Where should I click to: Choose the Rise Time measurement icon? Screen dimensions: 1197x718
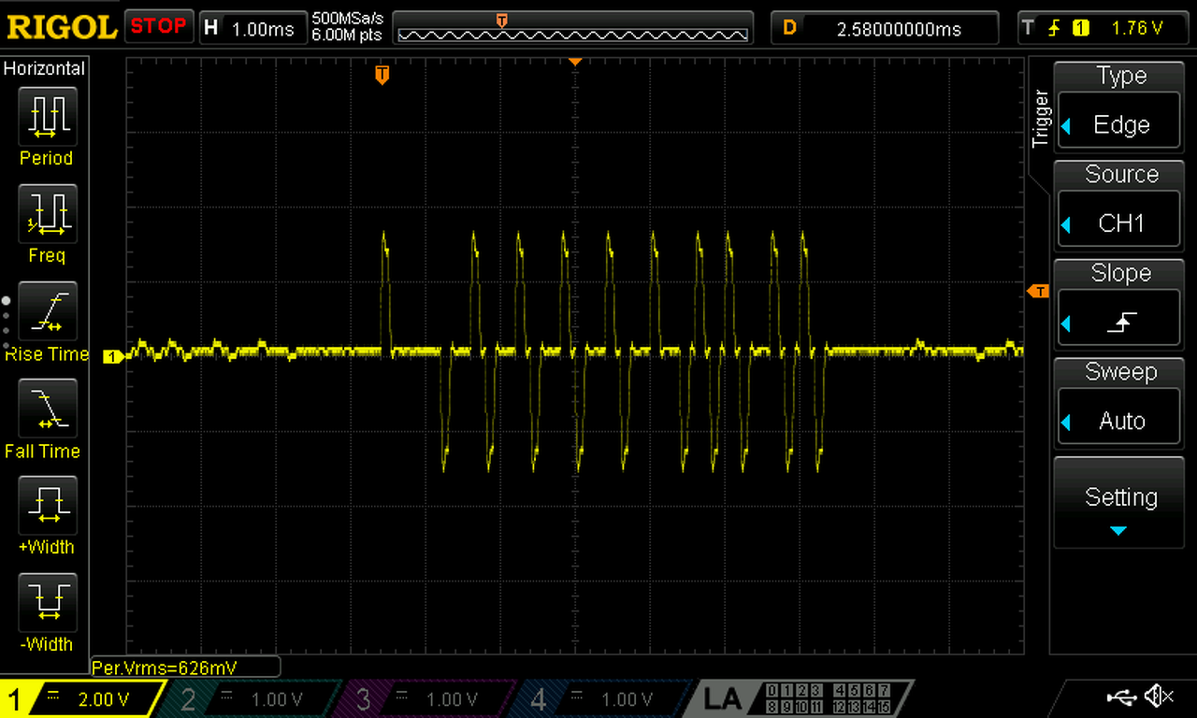47,311
